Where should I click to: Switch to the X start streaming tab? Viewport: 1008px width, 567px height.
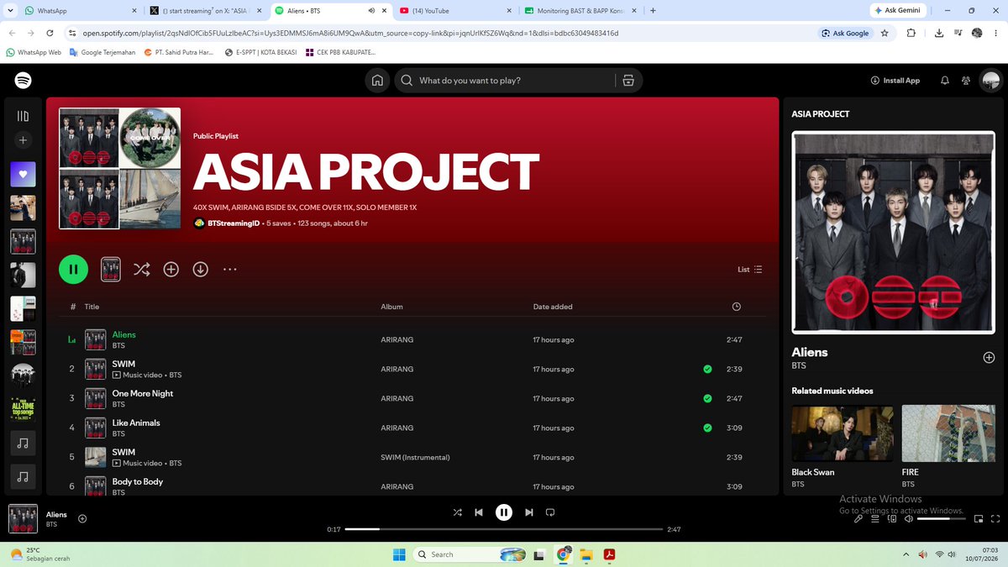pos(206,11)
